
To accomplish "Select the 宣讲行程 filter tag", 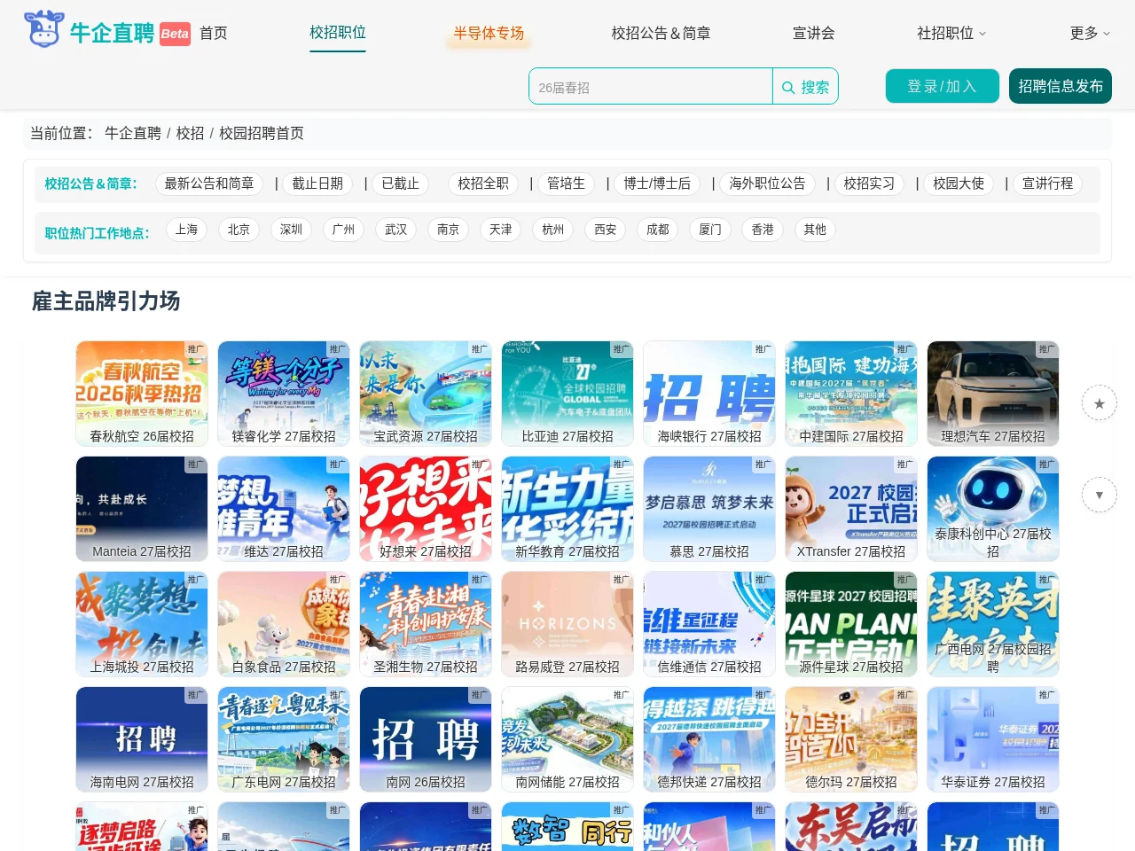I will coord(1047,183).
